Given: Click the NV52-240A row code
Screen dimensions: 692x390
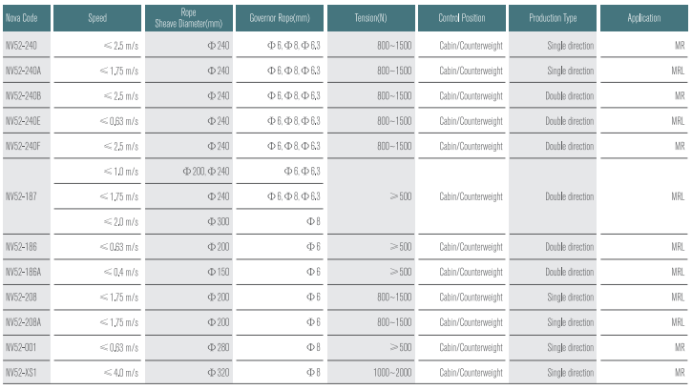Looking at the screenshot, I should click(x=27, y=71).
